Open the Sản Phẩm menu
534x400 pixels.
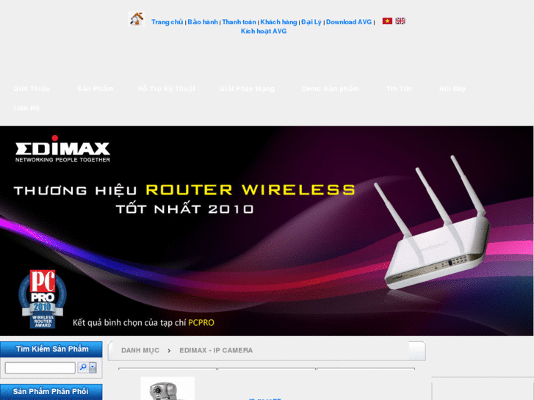(95, 89)
